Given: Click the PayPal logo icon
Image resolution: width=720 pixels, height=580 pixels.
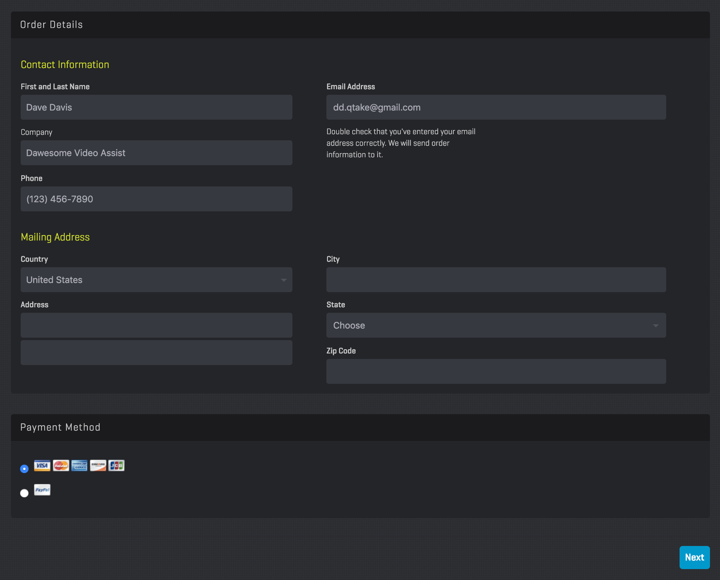Looking at the screenshot, I should [42, 490].
